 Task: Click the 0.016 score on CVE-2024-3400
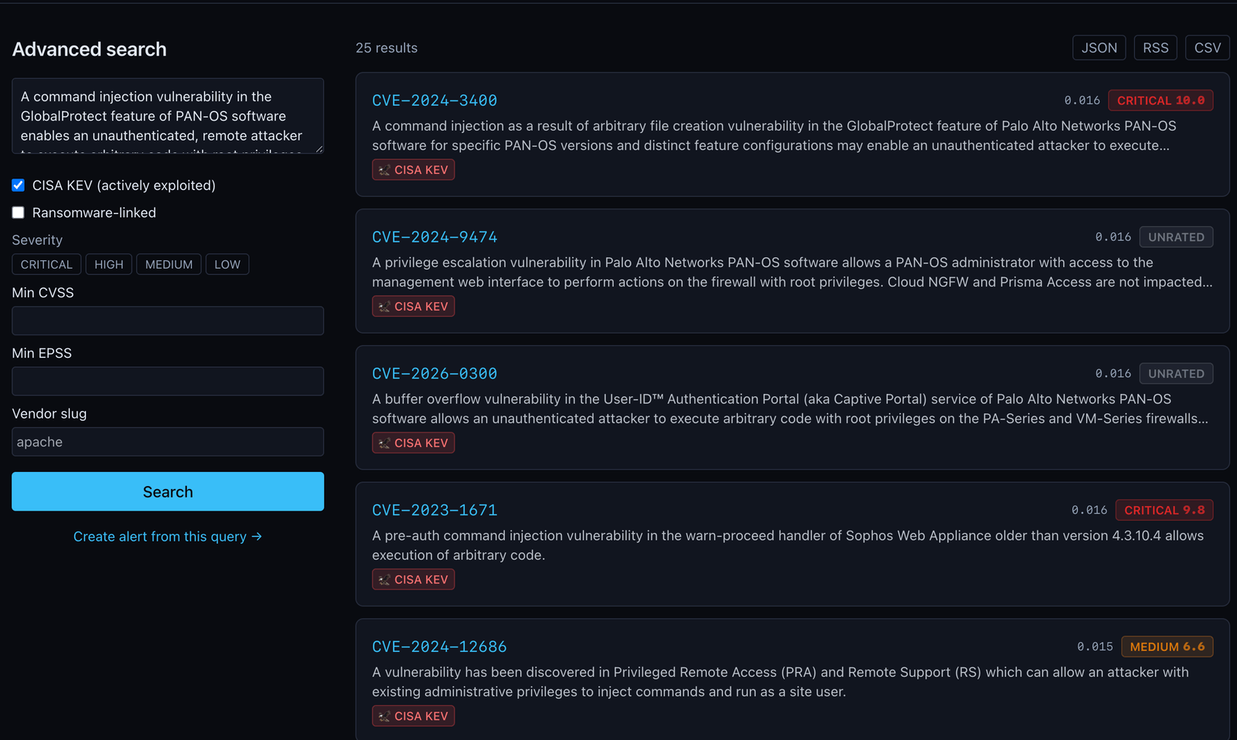(1082, 100)
